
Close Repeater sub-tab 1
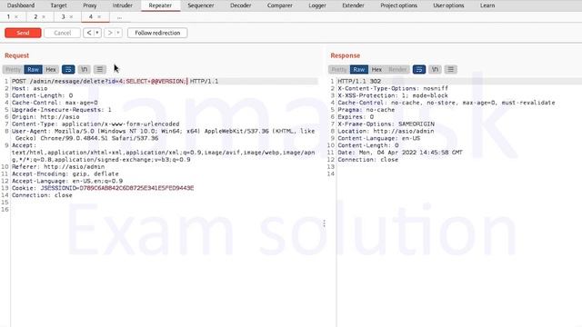point(16,17)
